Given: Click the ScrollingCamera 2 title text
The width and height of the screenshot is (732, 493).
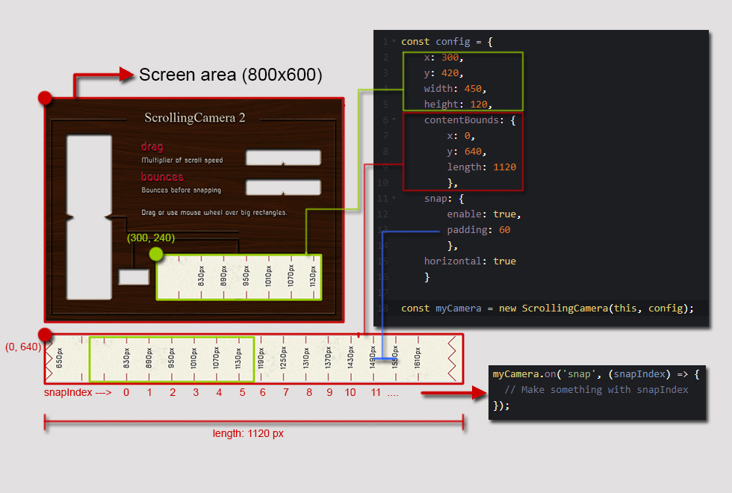Looking at the screenshot, I should click(x=195, y=118).
